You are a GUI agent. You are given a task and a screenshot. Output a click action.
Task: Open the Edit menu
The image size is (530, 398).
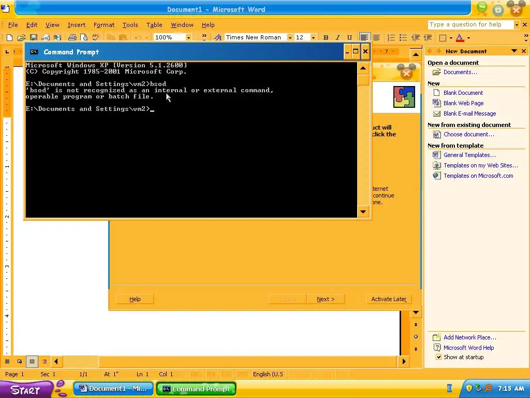[32, 25]
